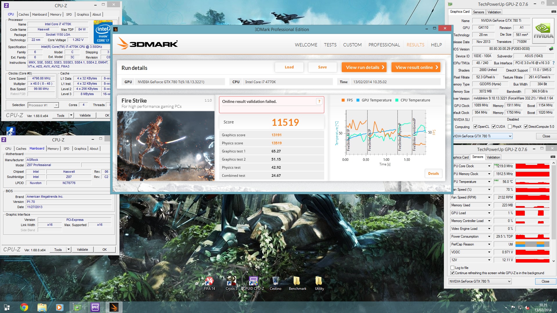Click the Load button in Run details
This screenshot has width=557, height=313.
(x=289, y=67)
